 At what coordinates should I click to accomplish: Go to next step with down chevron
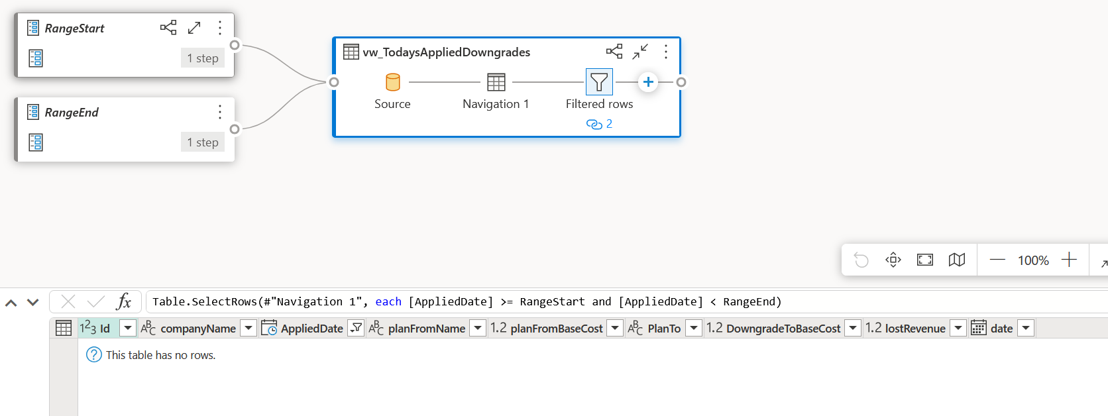pyautogui.click(x=33, y=303)
